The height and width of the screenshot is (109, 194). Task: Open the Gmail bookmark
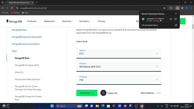5,13
